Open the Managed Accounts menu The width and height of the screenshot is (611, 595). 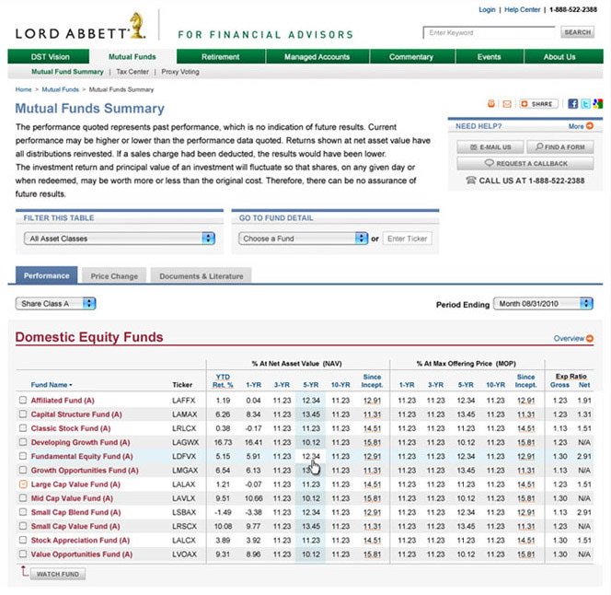click(x=317, y=56)
